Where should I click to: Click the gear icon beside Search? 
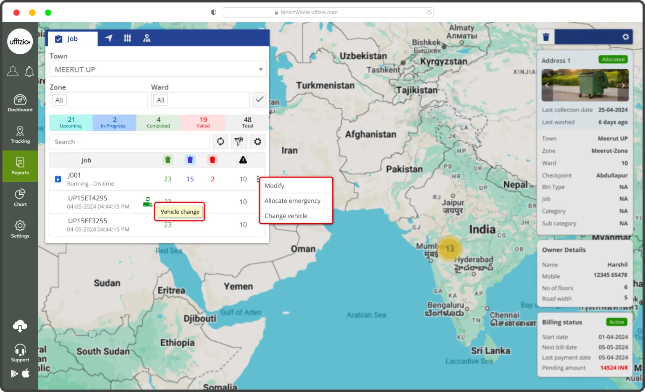coord(257,142)
